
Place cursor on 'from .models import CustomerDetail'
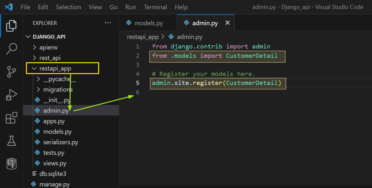click(x=215, y=56)
